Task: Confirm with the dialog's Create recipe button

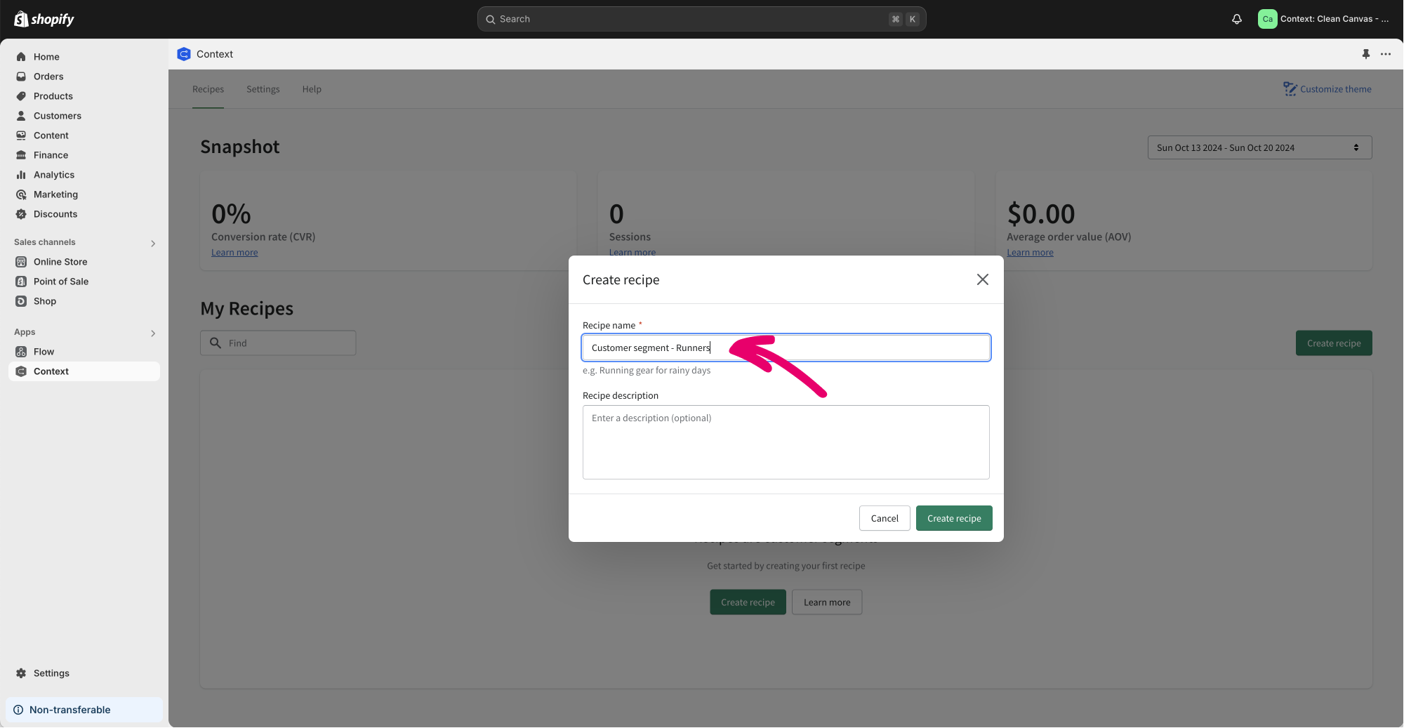Action: (x=953, y=518)
